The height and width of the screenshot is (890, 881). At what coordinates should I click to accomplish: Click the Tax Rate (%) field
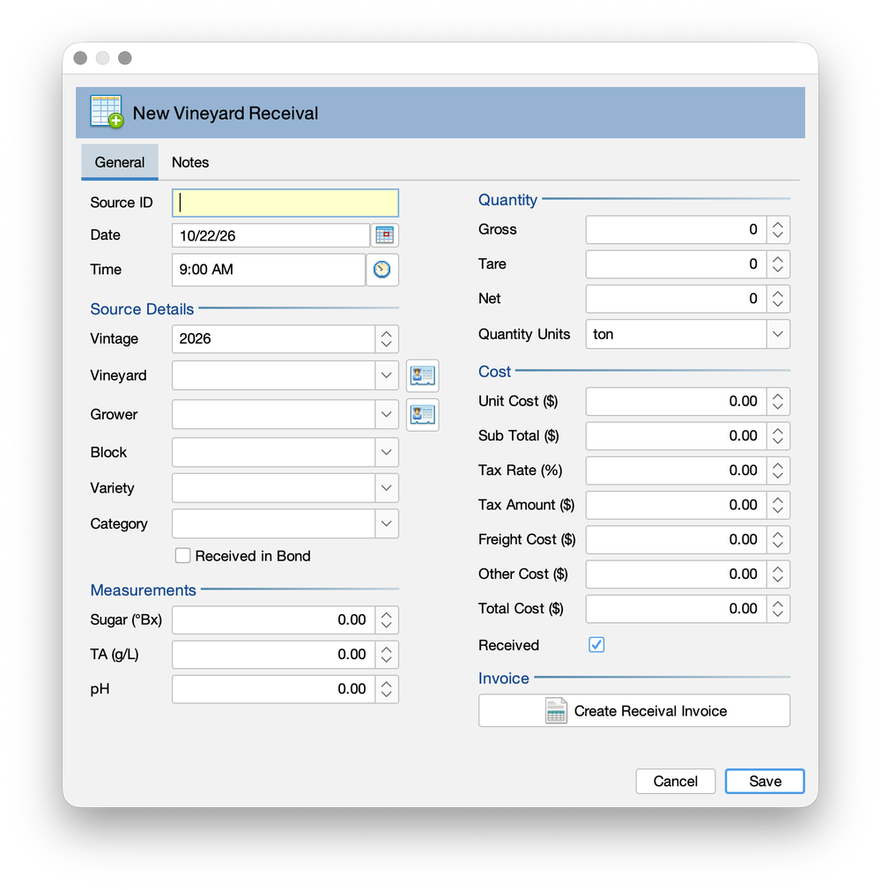point(676,471)
